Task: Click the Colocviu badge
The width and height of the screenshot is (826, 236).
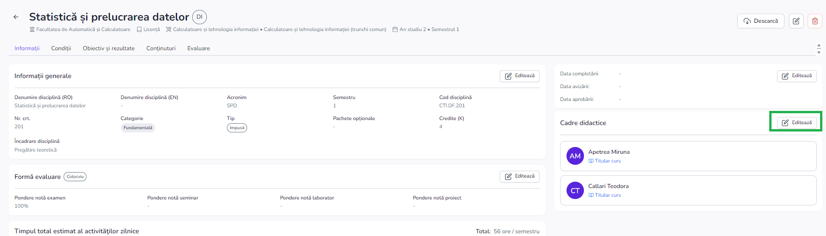Action: click(75, 177)
